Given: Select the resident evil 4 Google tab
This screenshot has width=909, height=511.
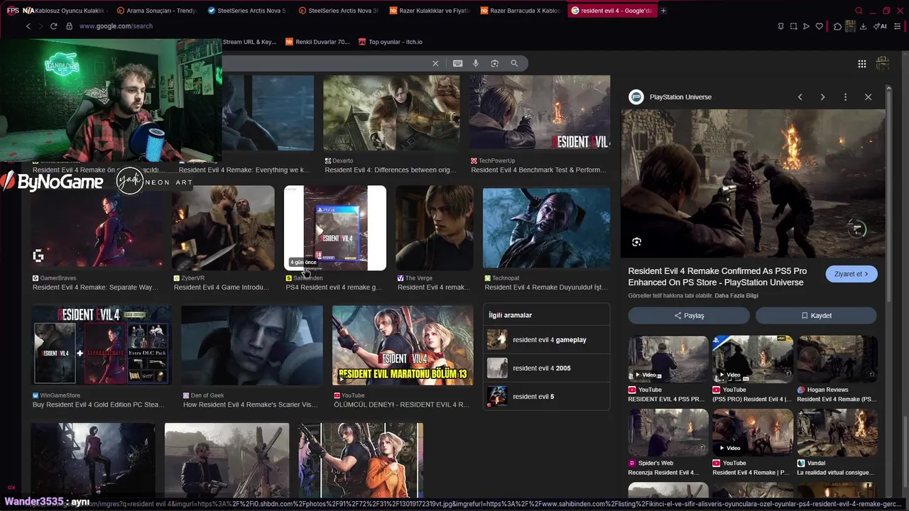Looking at the screenshot, I should [611, 11].
